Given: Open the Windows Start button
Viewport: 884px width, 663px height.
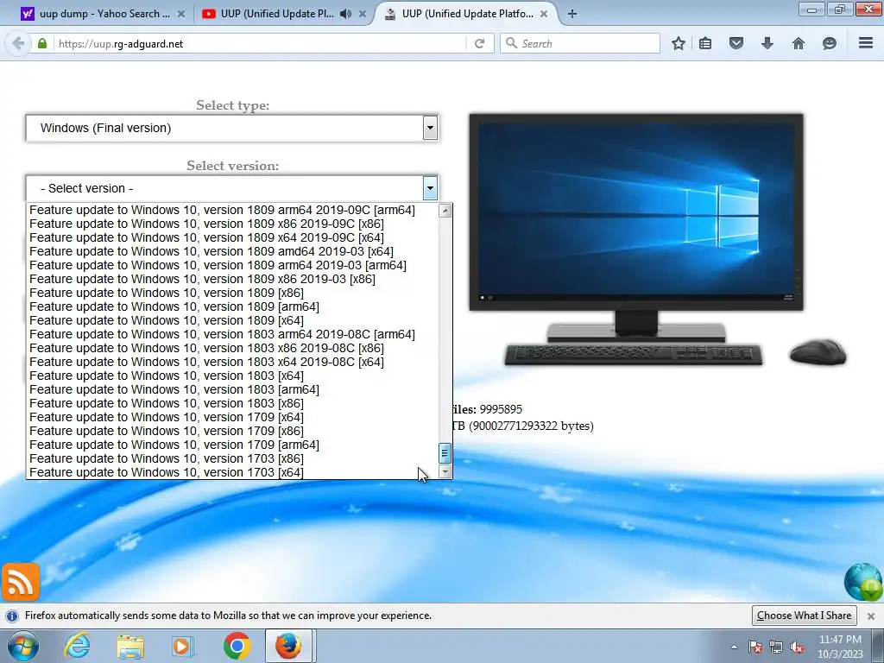Looking at the screenshot, I should [23, 646].
